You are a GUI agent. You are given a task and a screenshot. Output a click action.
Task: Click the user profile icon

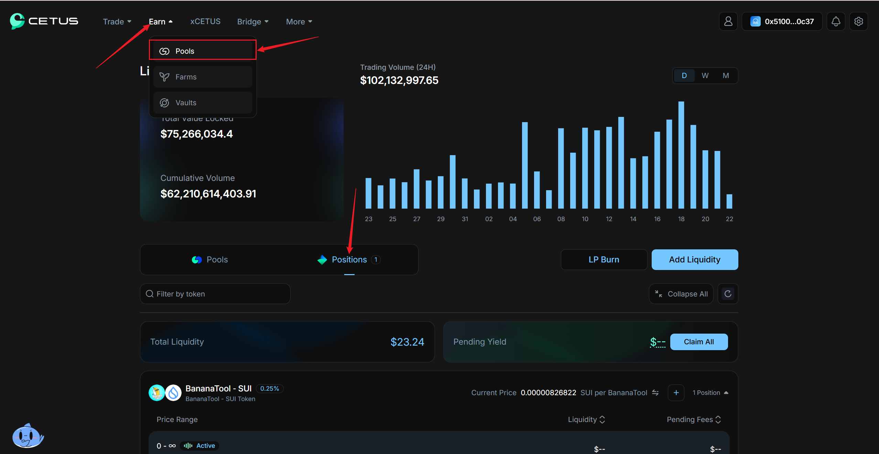(728, 21)
